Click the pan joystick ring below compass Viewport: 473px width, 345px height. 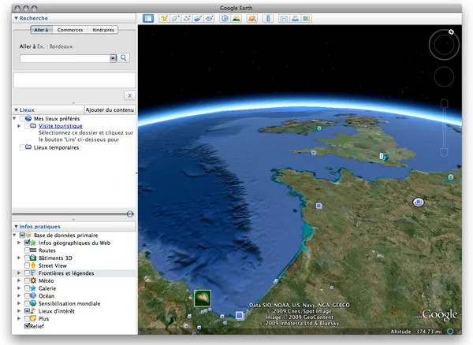pyautogui.click(x=444, y=76)
